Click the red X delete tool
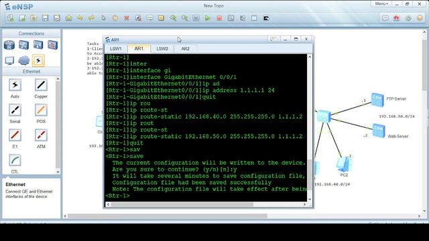 127,18
